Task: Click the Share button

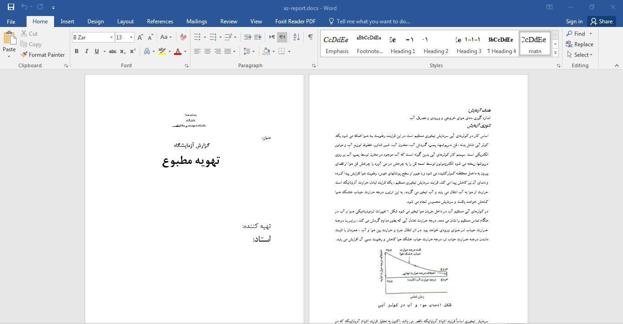Action: click(x=601, y=22)
